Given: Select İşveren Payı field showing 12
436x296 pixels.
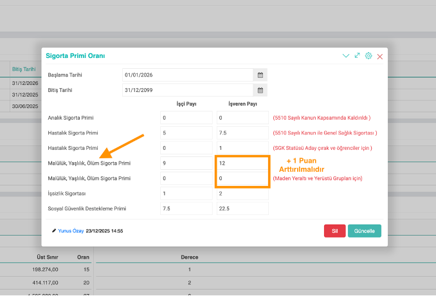Looking at the screenshot, I should [242, 163].
